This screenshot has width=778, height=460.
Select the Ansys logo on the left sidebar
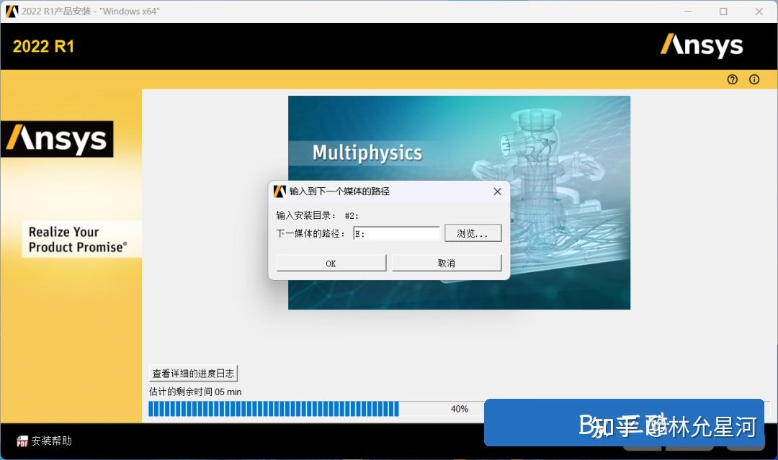(58, 138)
